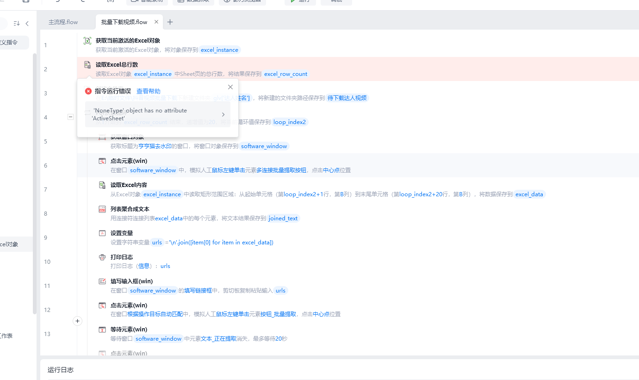
Task: Click line number 13 in the gutter
Action: point(47,334)
